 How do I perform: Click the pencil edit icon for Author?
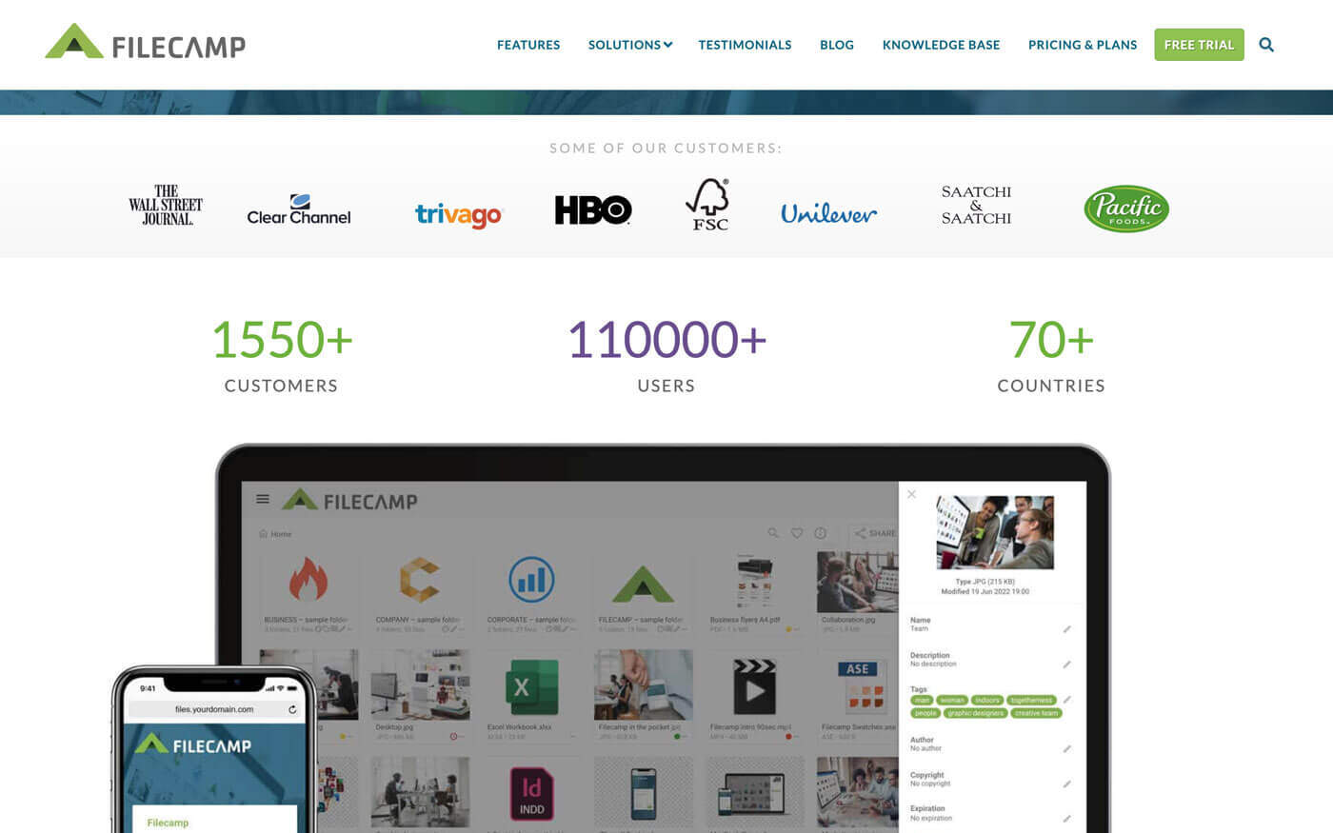(x=1066, y=749)
